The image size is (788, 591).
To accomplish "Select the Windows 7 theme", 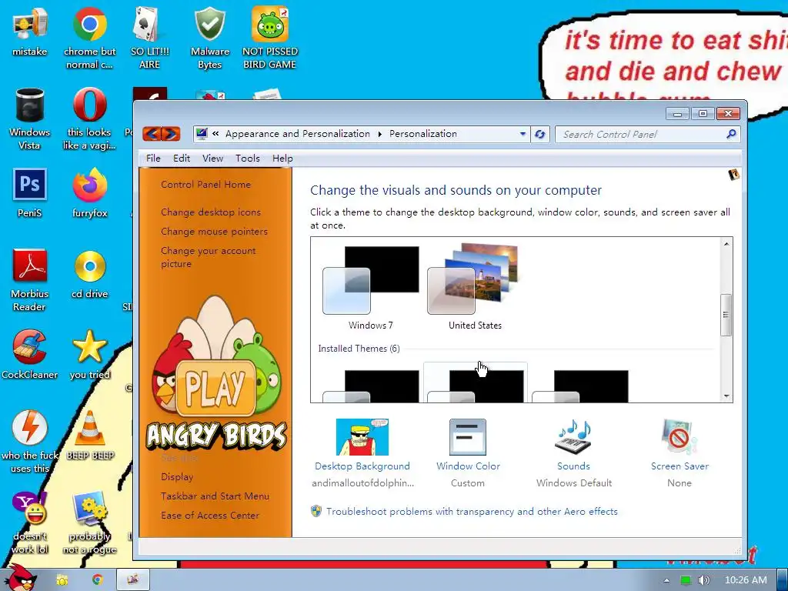I will click(371, 288).
